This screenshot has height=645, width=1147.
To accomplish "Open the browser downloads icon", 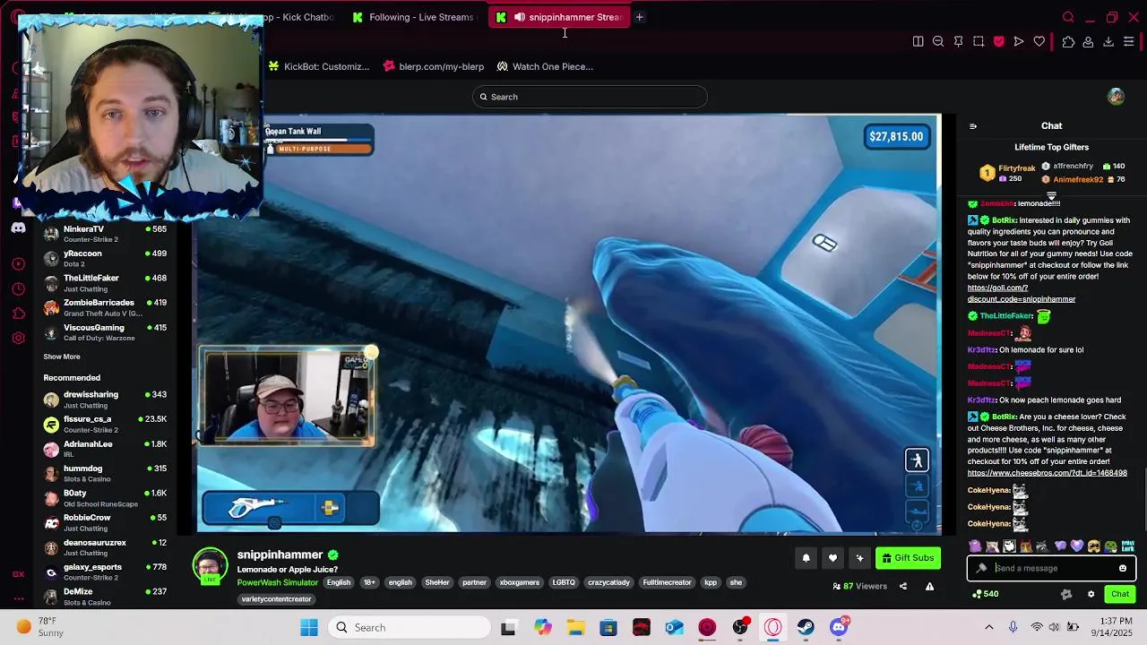I will 1108,41.
